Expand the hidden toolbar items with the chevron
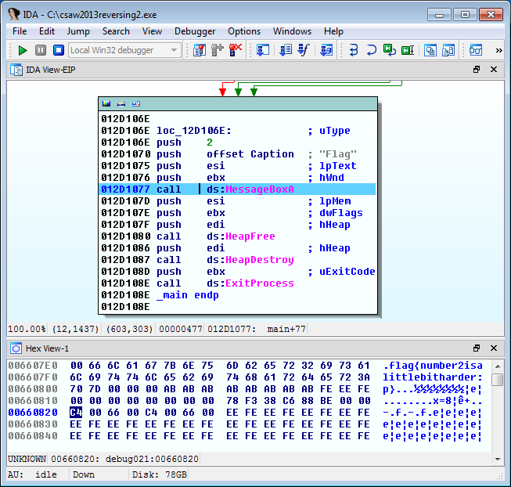This screenshot has height=487, width=511. pos(498,51)
